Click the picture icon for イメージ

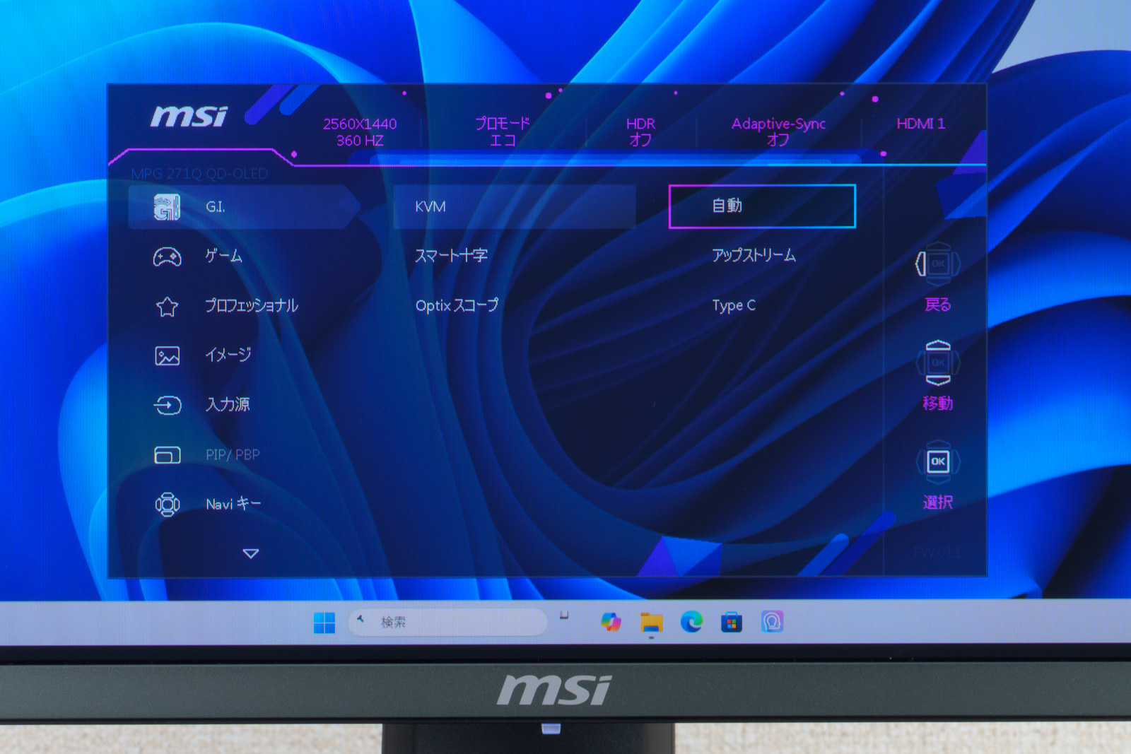(168, 355)
